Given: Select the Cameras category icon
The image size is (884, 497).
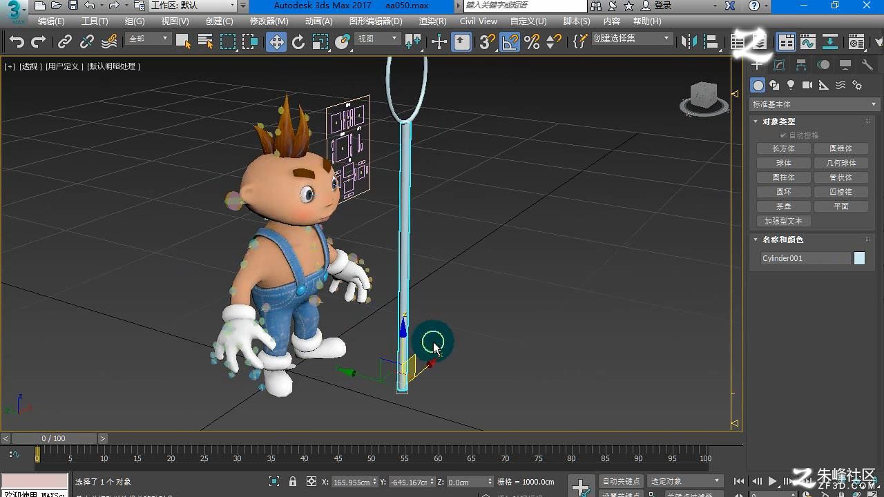Looking at the screenshot, I should tap(807, 85).
